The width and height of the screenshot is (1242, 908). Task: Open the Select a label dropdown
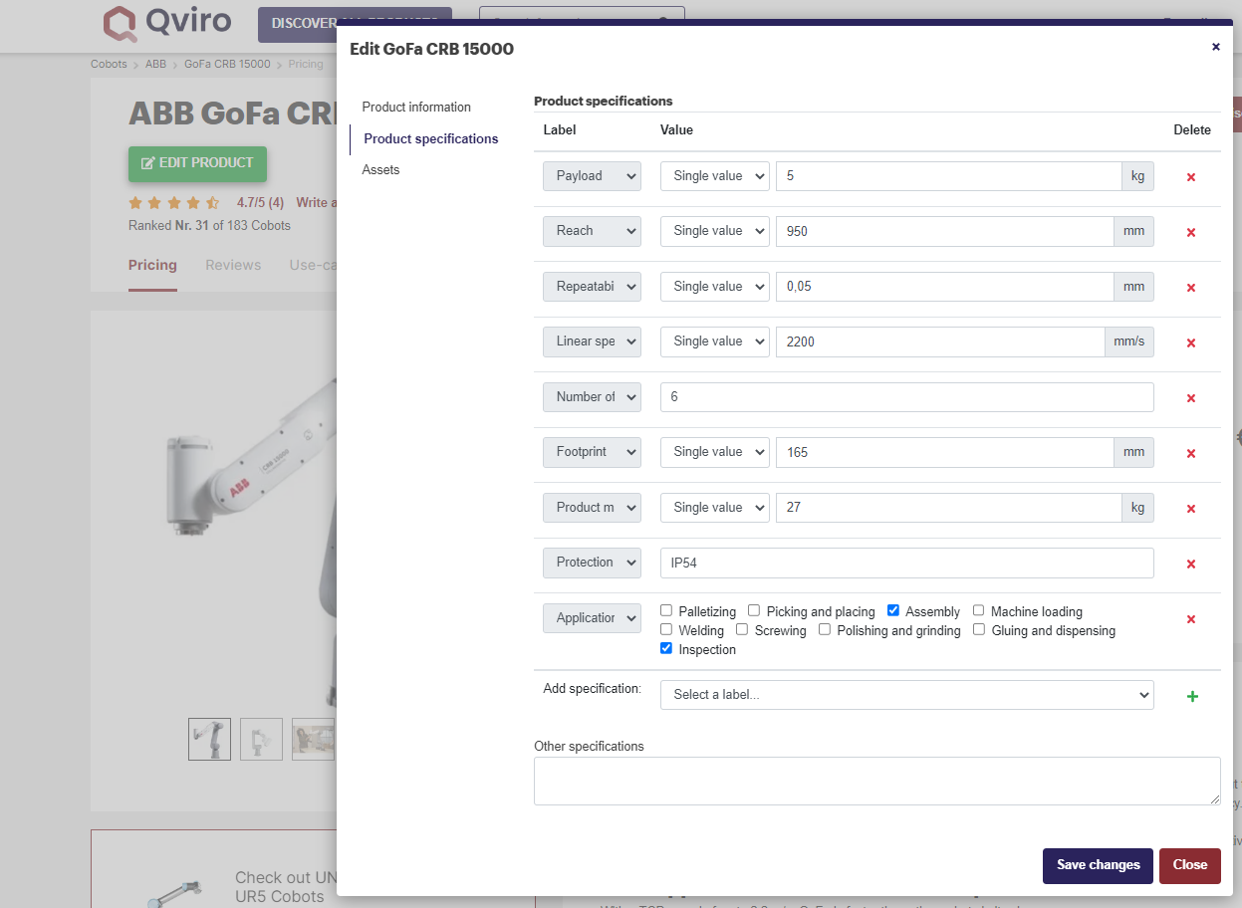click(x=907, y=695)
